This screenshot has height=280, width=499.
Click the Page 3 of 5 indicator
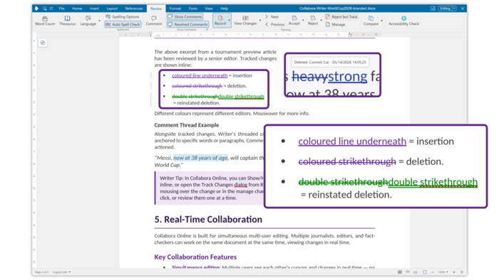point(41,272)
